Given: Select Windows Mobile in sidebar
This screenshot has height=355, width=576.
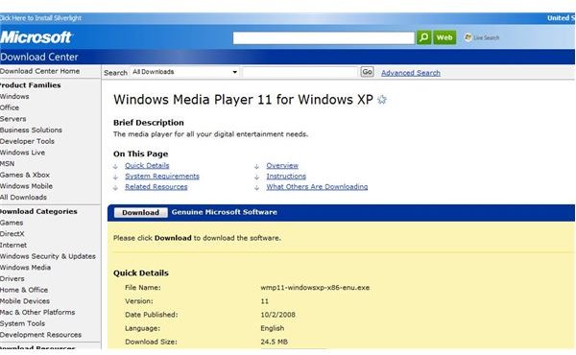Looking at the screenshot, I should point(26,186).
